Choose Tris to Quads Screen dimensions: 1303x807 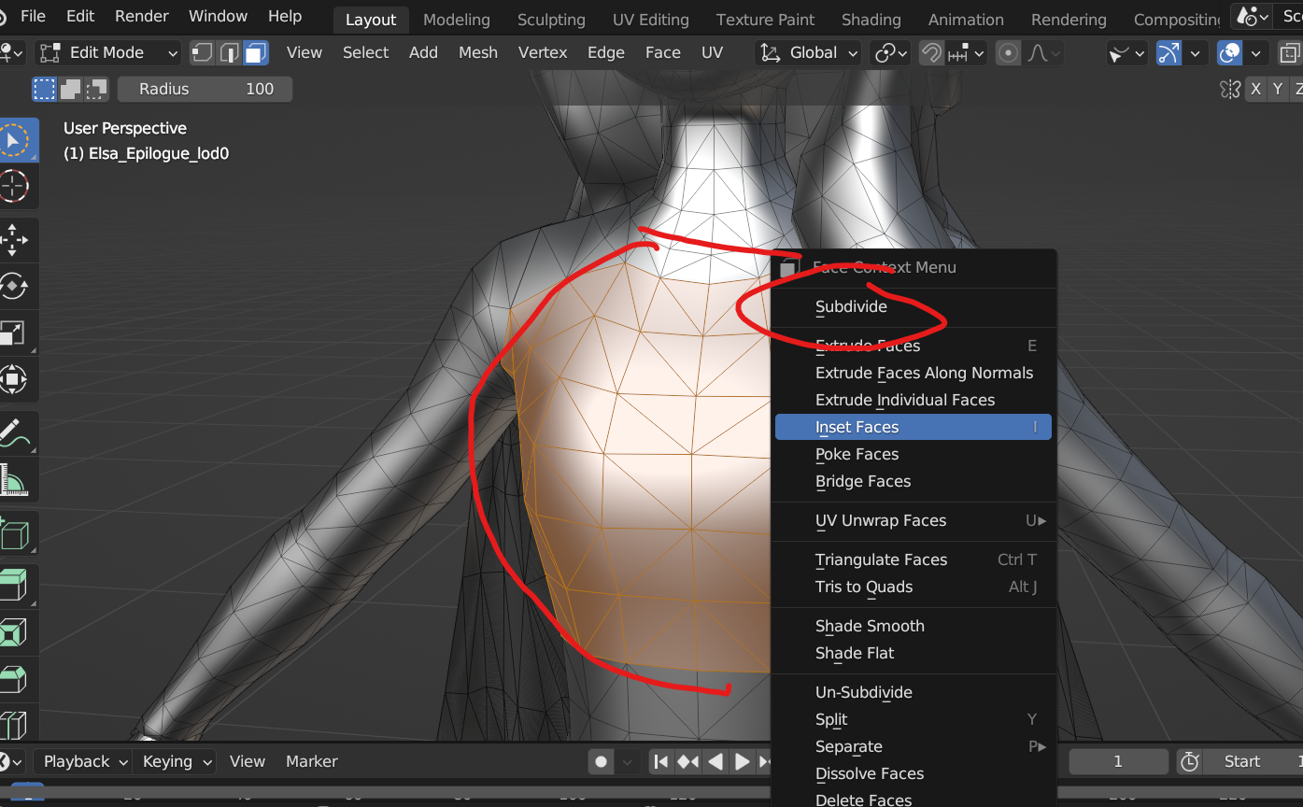pos(914,587)
